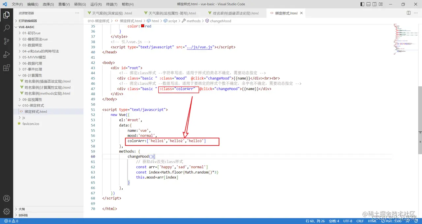The height and width of the screenshot is (224, 422).
Task: Change language mode via HTML status item
Action: (372, 221)
